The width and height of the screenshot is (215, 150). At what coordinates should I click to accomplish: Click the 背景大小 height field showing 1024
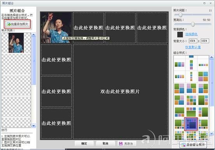pos(205,41)
